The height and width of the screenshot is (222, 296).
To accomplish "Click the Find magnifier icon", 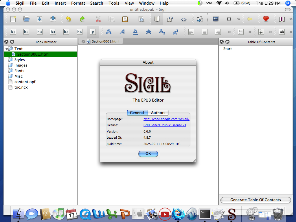I will click(x=141, y=19).
